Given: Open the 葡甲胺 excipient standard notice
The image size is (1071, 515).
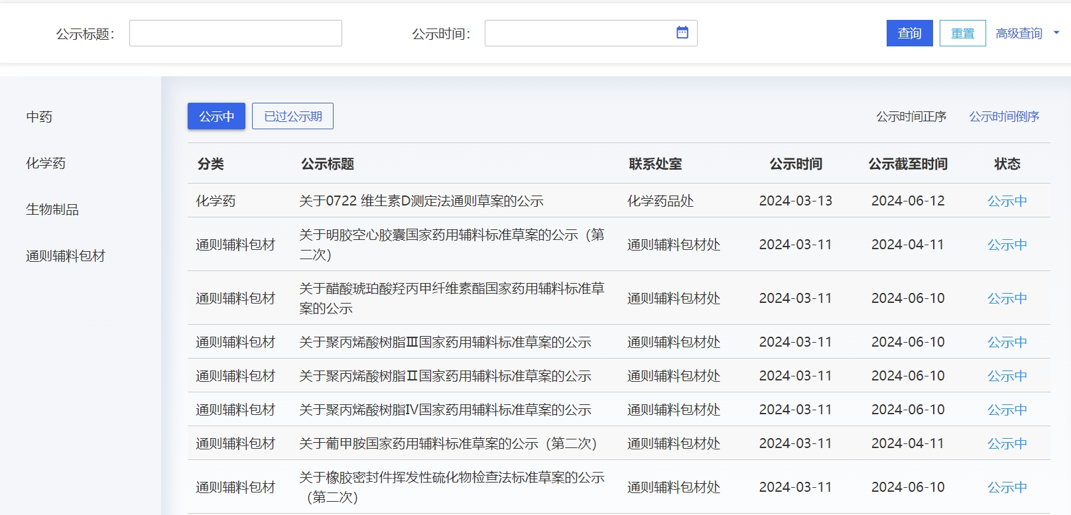Looking at the screenshot, I should (x=448, y=443).
